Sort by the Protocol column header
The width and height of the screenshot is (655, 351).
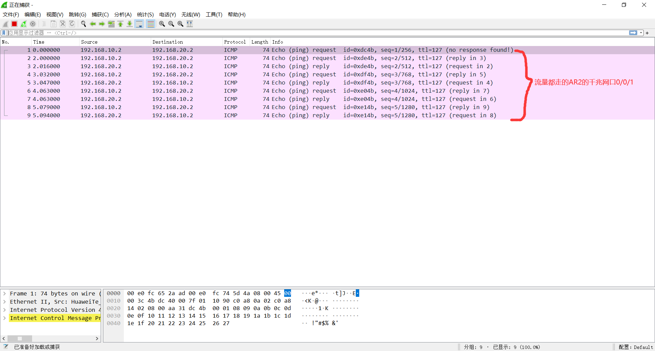click(x=236, y=42)
